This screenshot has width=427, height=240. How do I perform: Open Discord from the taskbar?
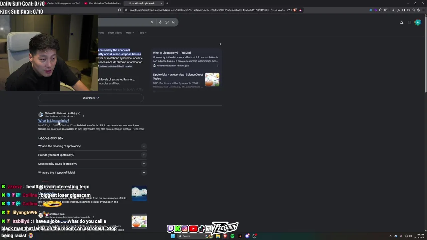[247, 236]
